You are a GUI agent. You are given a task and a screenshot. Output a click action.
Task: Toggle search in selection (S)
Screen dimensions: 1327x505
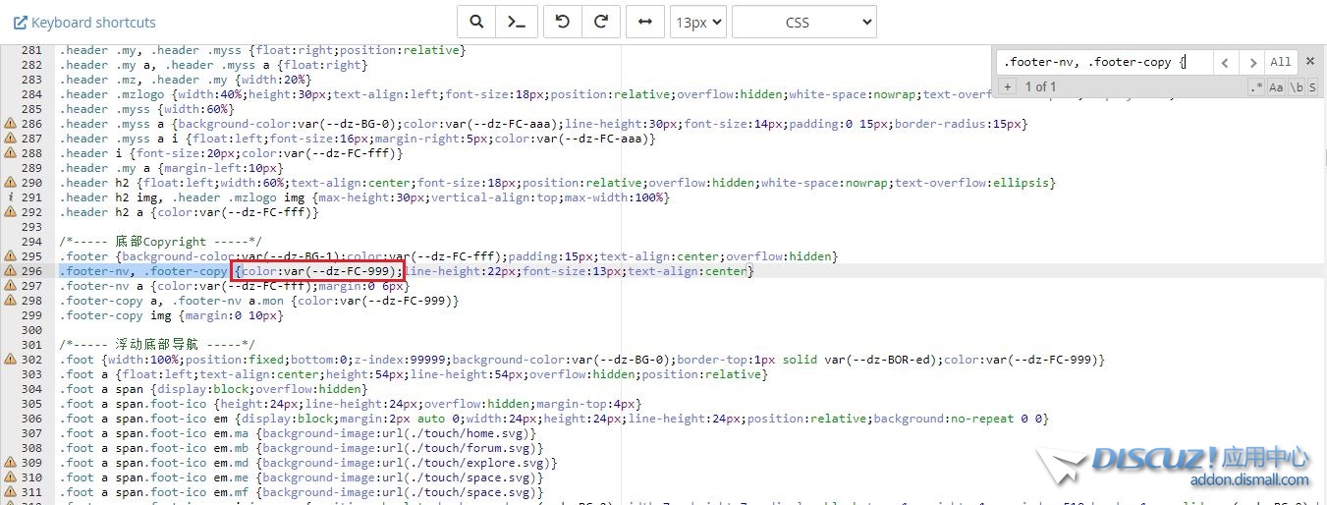click(1312, 87)
